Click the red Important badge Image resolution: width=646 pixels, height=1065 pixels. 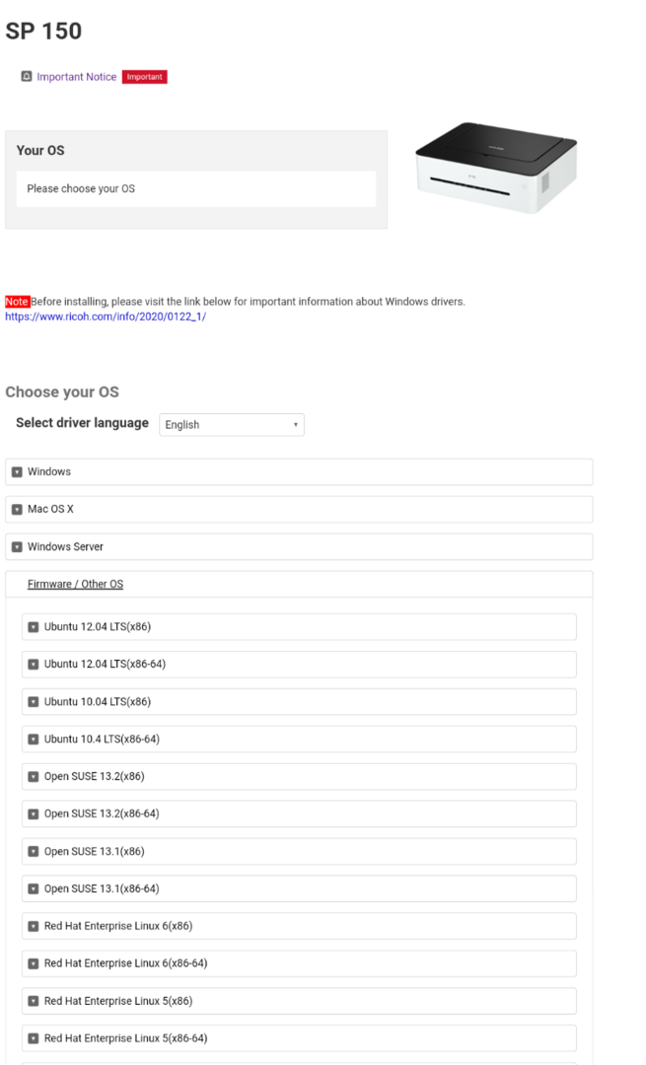145,77
